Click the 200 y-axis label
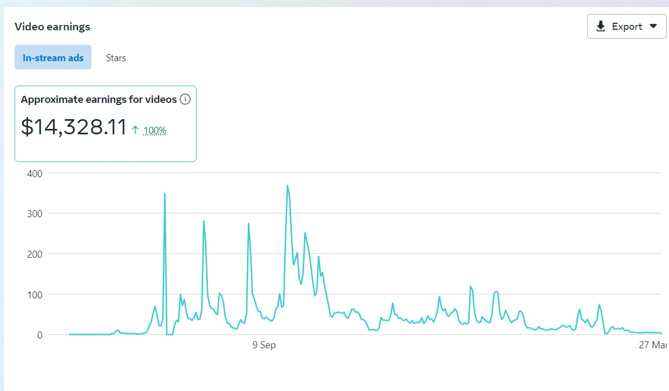Image resolution: width=669 pixels, height=391 pixels. click(x=35, y=254)
